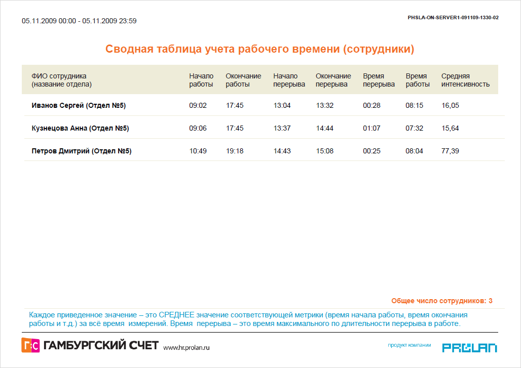Click work time value 08:04
The height and width of the screenshot is (368, 521).
(x=415, y=151)
